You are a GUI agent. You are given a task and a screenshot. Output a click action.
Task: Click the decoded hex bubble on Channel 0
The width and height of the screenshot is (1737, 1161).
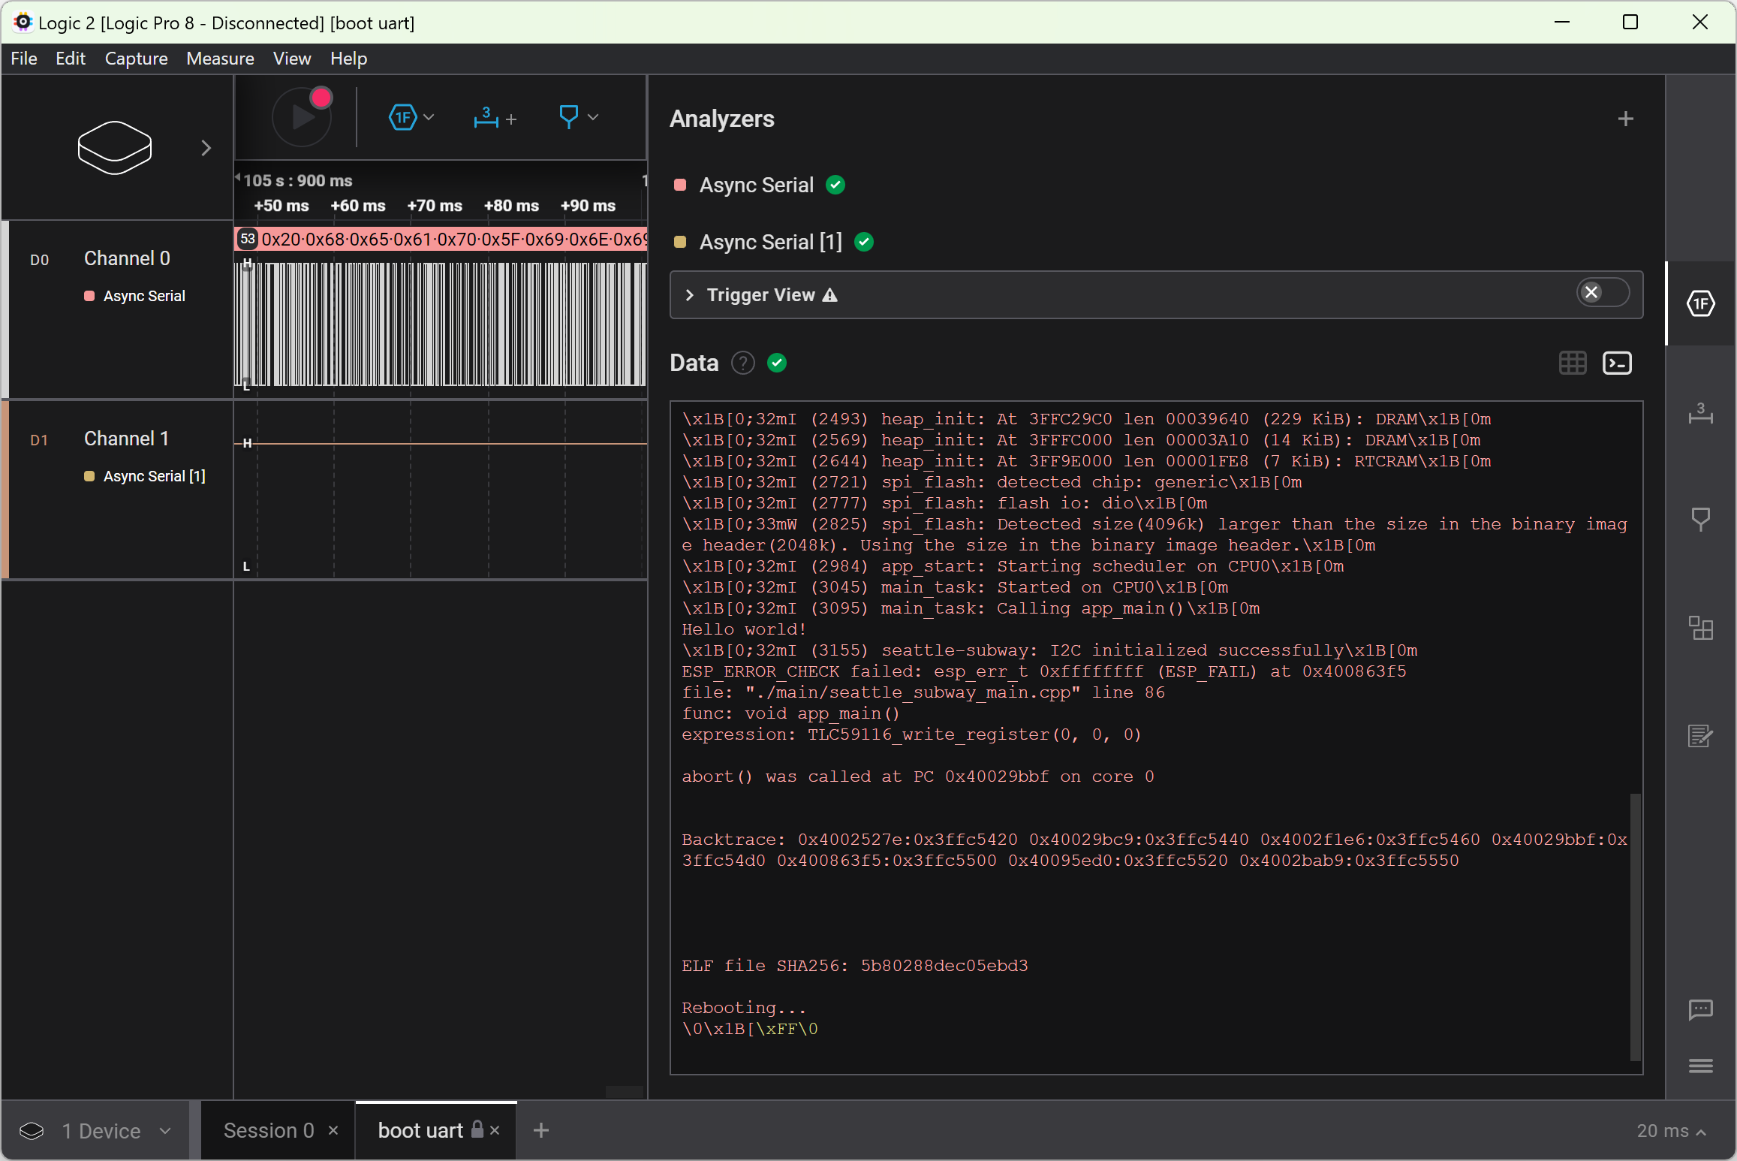pos(441,239)
